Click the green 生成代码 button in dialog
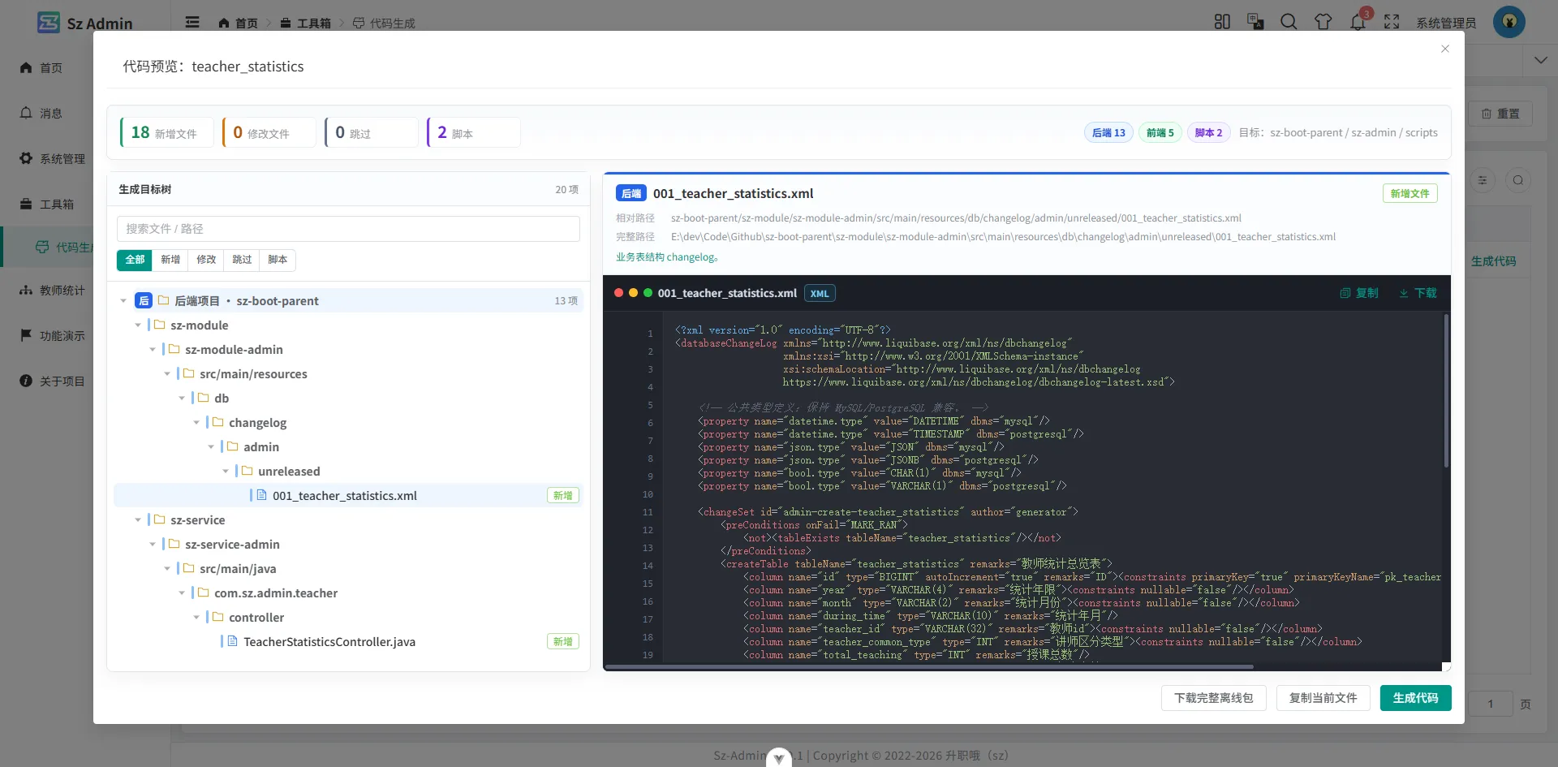Viewport: 1558px width, 767px height. pyautogui.click(x=1416, y=698)
